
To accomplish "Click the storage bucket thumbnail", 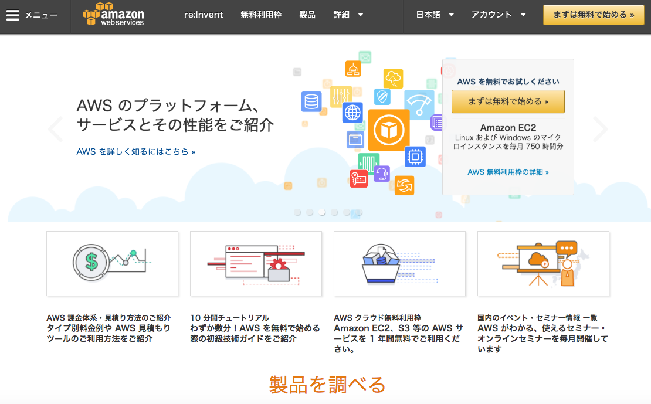I will click(400, 264).
